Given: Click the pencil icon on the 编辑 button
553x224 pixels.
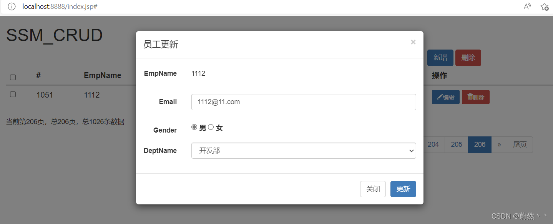Looking at the screenshot, I should click(440, 97).
